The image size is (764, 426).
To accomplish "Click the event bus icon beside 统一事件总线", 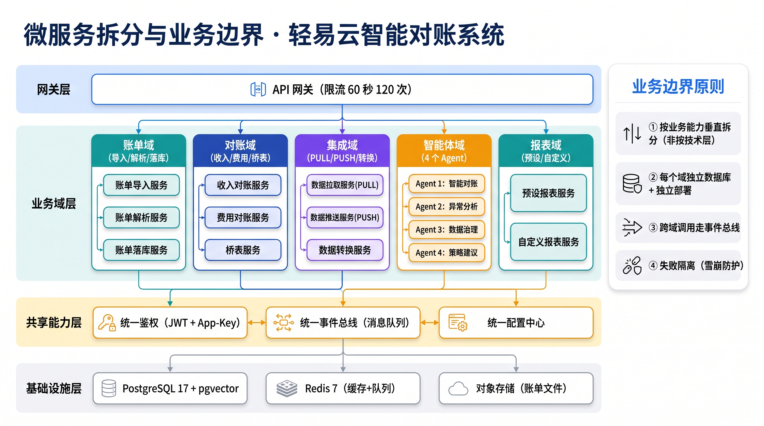I will 283,323.
